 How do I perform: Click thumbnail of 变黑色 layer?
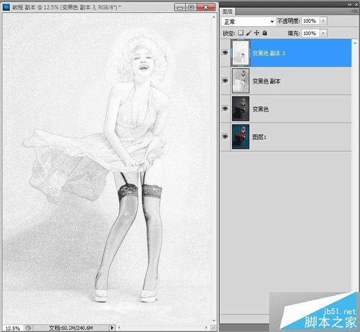[240, 109]
